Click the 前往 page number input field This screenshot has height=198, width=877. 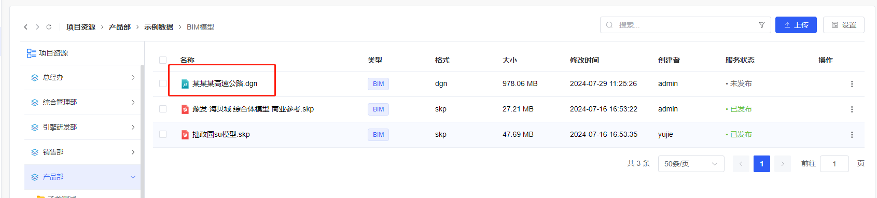[x=834, y=164]
